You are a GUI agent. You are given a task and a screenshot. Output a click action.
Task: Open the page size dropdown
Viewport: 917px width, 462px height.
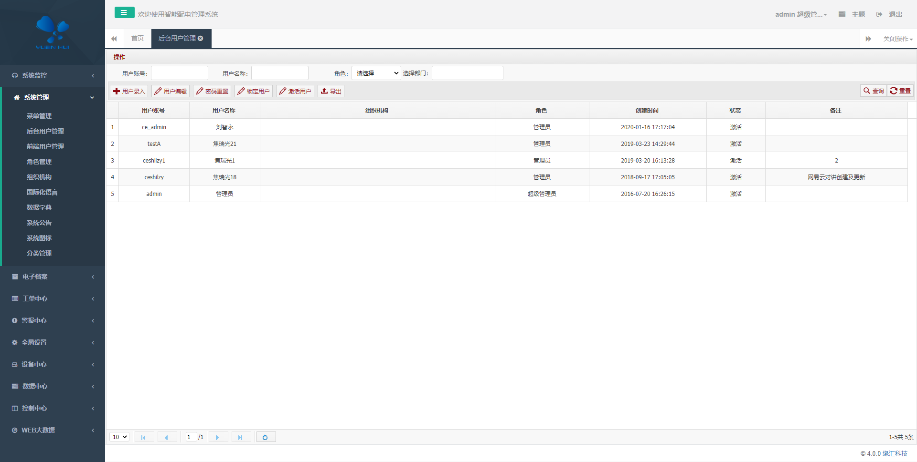(x=119, y=437)
